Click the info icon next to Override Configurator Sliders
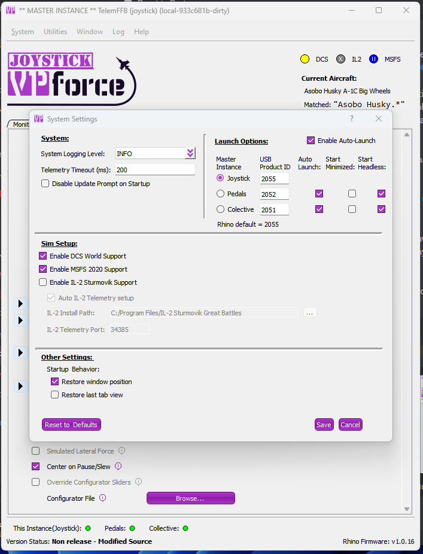Screen dimensions: 423x554 [x=139, y=482]
